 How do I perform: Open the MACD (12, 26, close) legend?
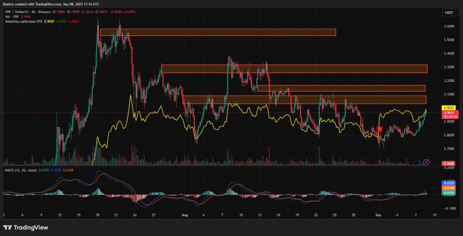19,171
